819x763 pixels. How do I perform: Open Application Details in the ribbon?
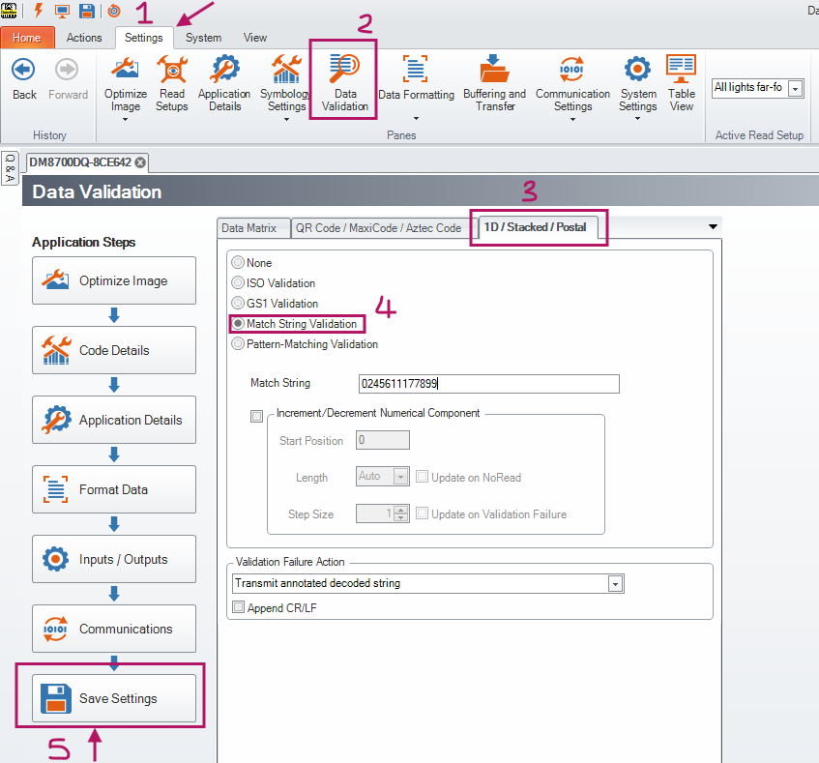tap(224, 81)
